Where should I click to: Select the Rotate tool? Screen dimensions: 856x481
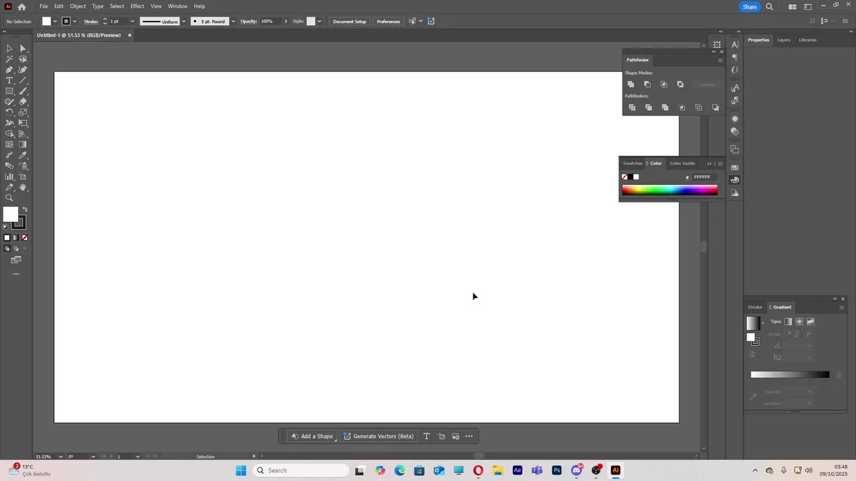pos(9,112)
